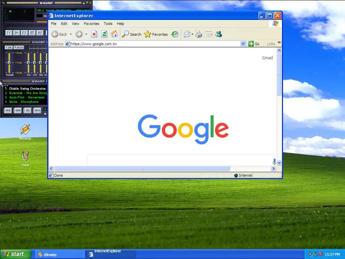Click the address bar URL field
This screenshot has width=345, height=259.
coord(155,44)
